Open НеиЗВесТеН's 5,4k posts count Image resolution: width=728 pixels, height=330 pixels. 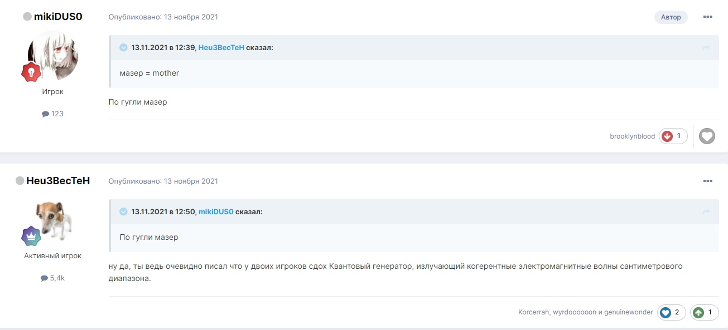click(x=53, y=278)
